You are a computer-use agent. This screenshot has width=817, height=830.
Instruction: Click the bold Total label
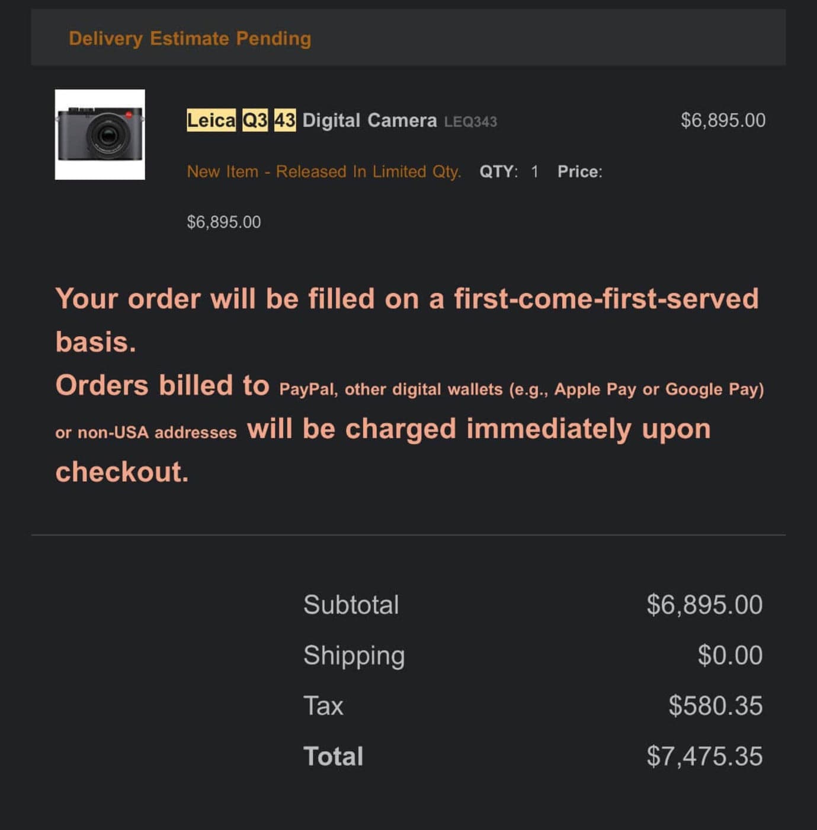(333, 757)
